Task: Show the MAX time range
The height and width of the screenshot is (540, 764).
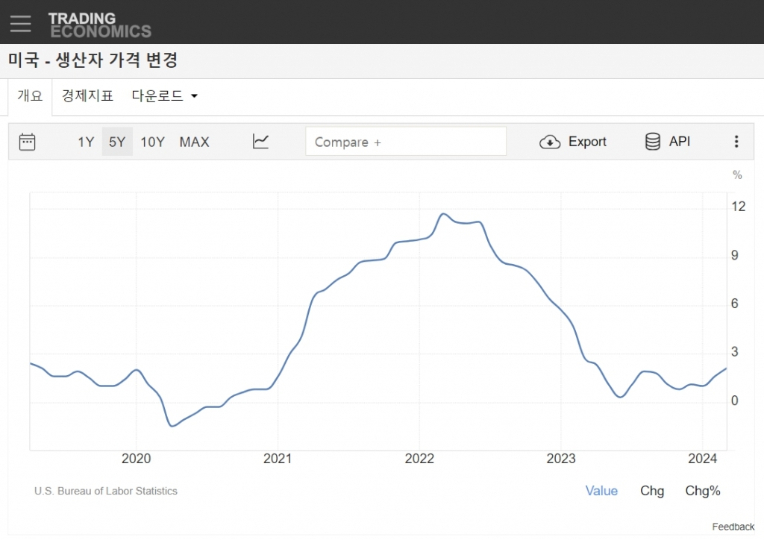Action: (x=194, y=142)
